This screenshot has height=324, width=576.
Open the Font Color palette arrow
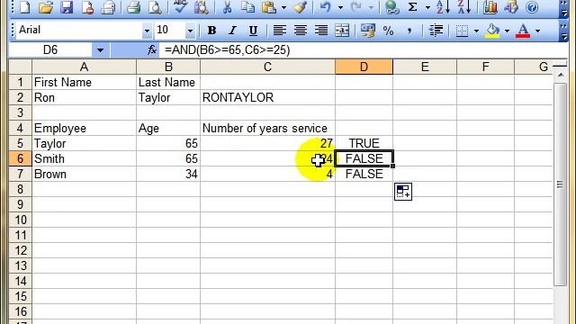click(537, 31)
